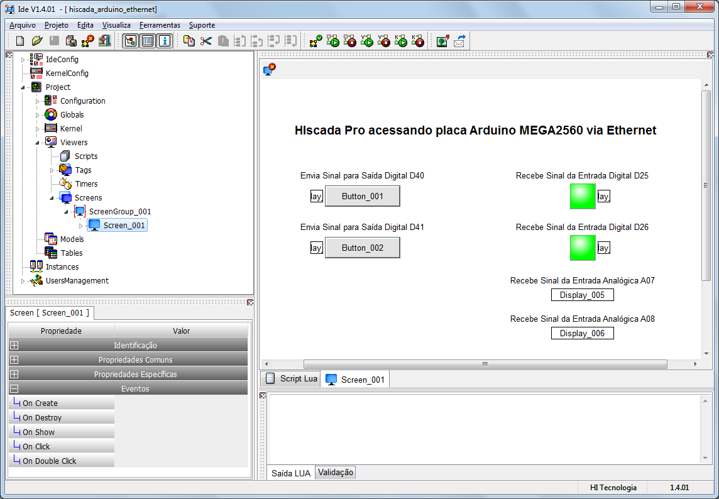Click the validate project checkmark icon
The image size is (719, 499).
click(x=316, y=41)
